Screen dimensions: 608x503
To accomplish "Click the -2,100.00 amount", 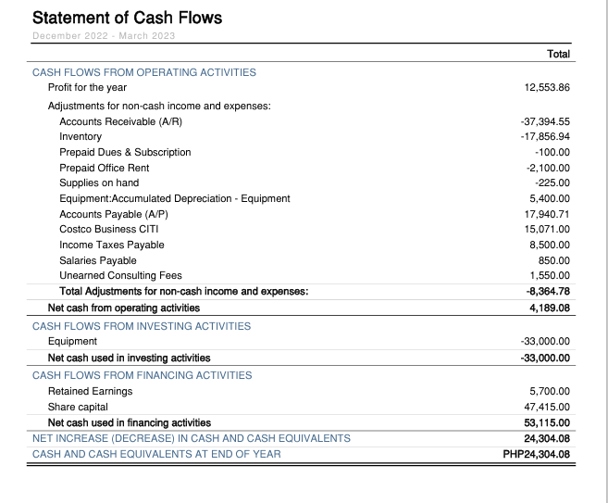I will coord(548,168).
